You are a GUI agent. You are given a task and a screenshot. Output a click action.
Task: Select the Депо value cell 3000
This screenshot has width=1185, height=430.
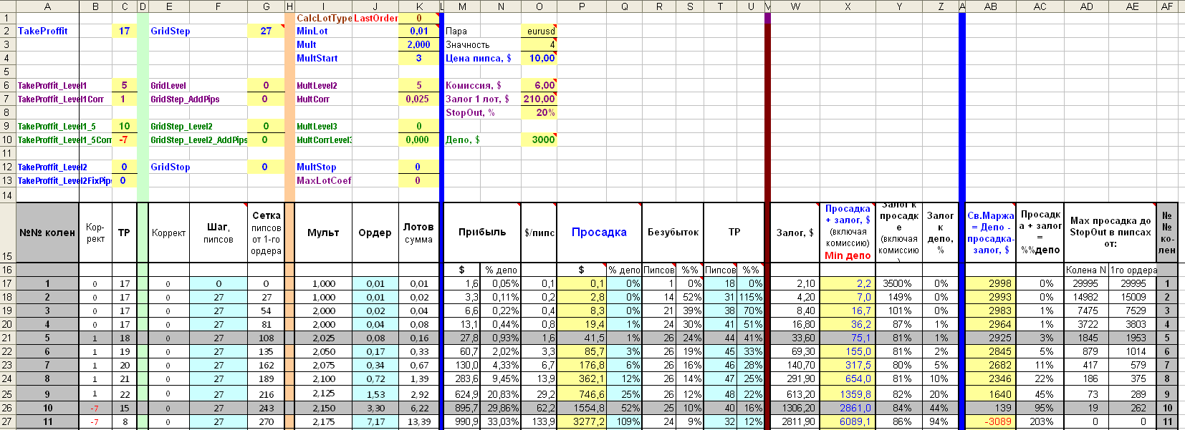click(539, 140)
